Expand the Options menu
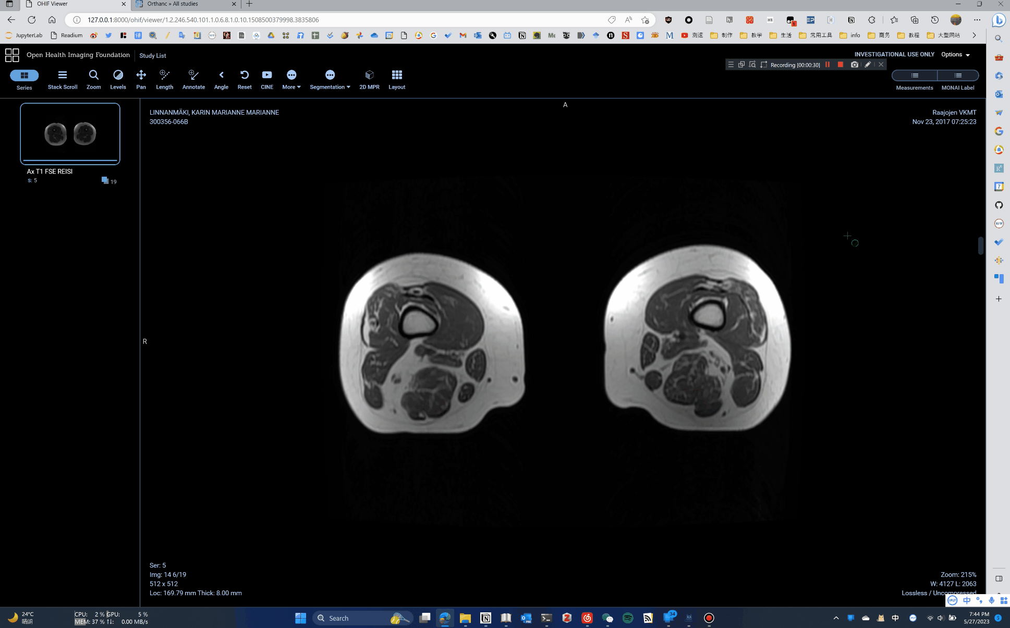1010x628 pixels. (955, 54)
